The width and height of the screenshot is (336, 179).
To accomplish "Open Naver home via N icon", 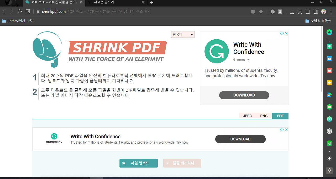I will pos(28,12).
